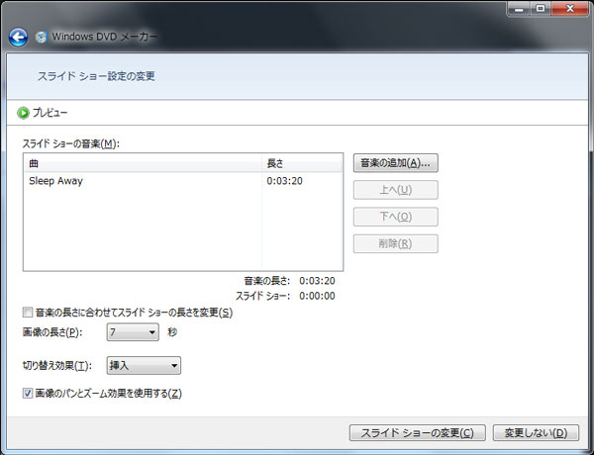Click the Windows DVD メーカー disc icon
Image resolution: width=594 pixels, height=455 pixels.
41,37
